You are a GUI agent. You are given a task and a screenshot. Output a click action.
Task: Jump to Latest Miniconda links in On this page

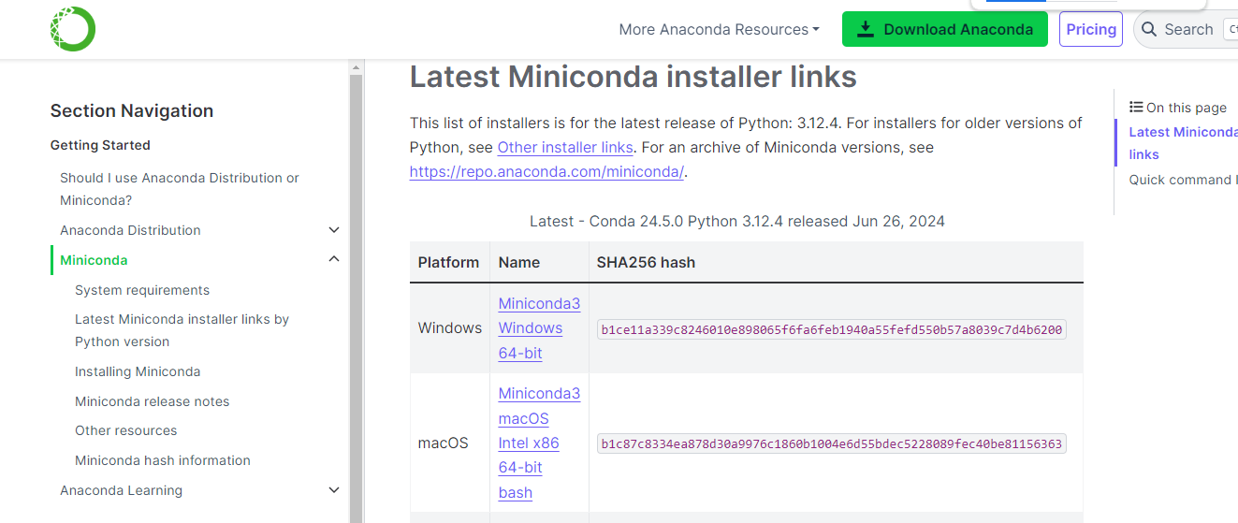pyautogui.click(x=1183, y=143)
